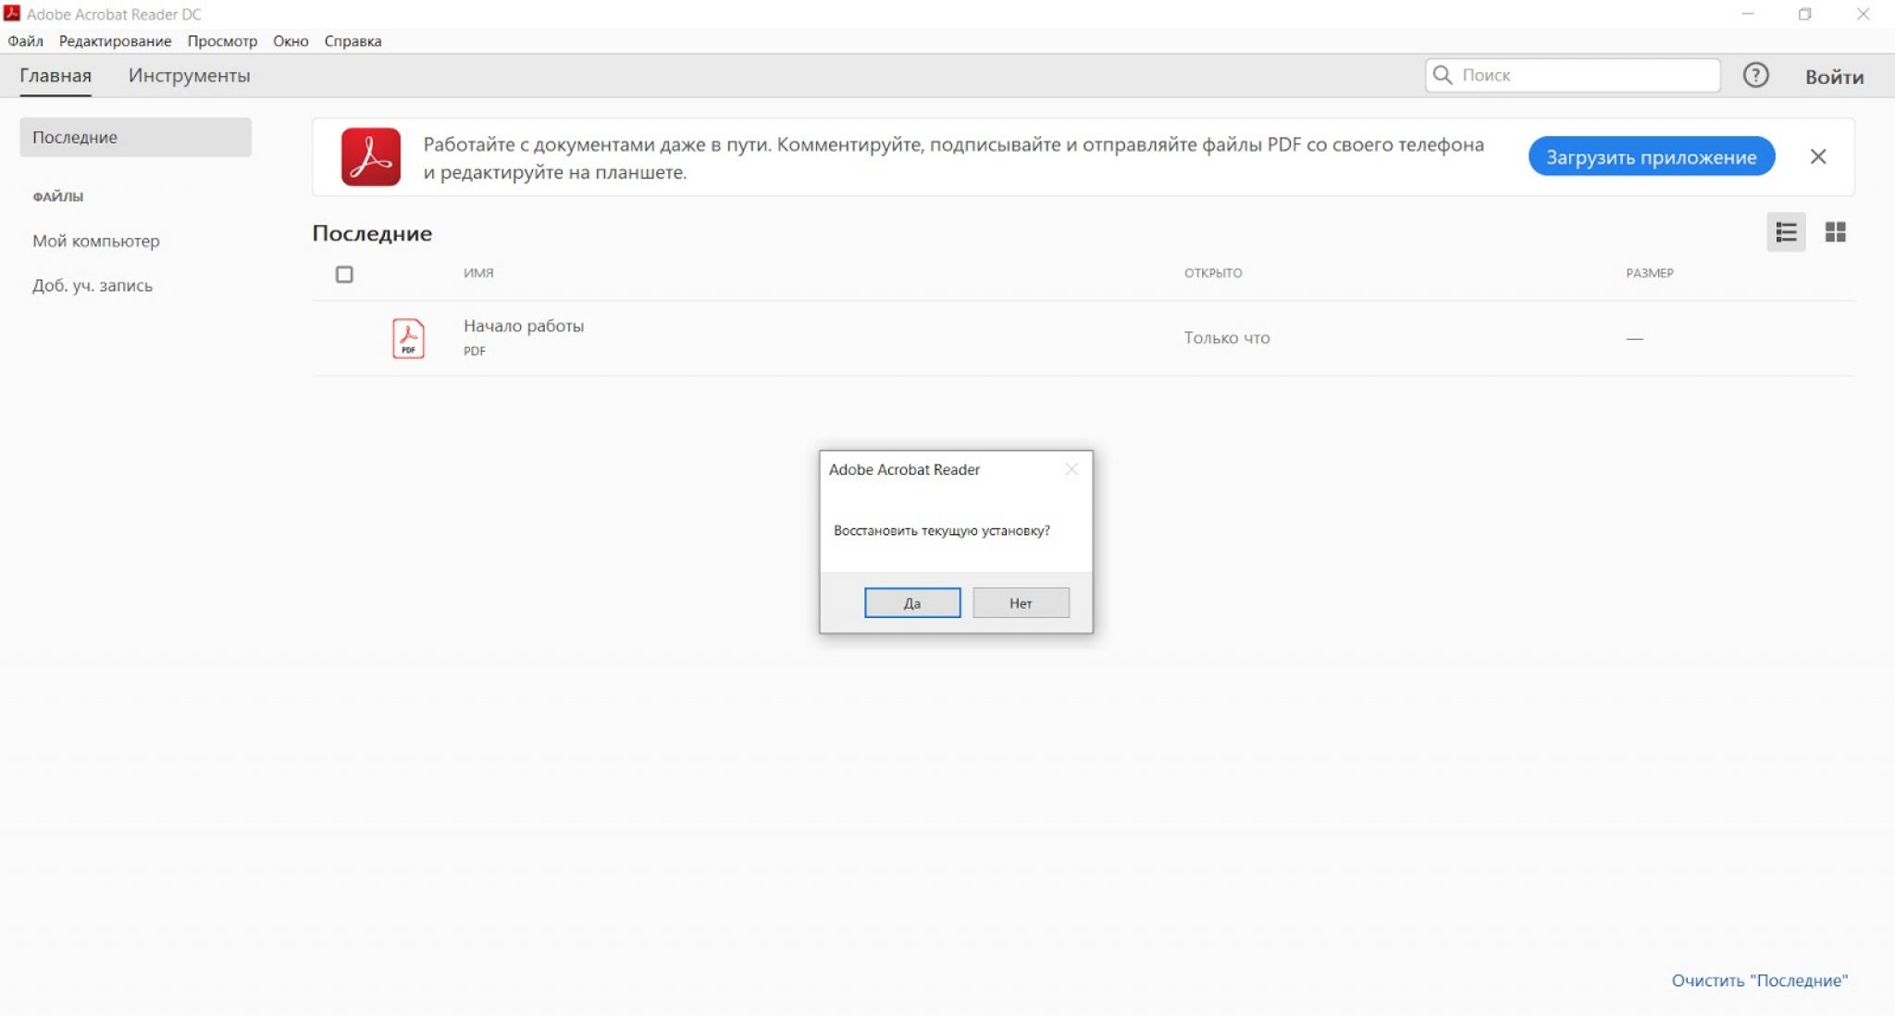Dismiss the mobile app banner with X

[1817, 156]
